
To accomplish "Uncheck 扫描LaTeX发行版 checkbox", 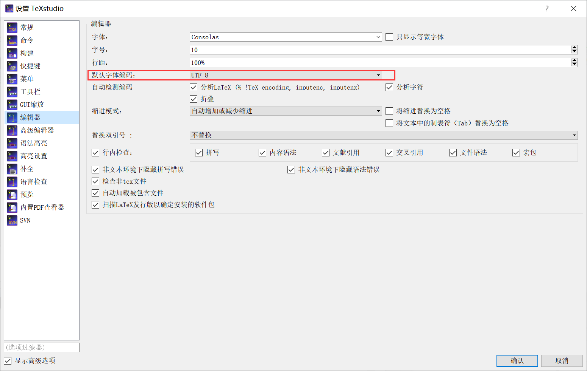I will pyautogui.click(x=95, y=205).
